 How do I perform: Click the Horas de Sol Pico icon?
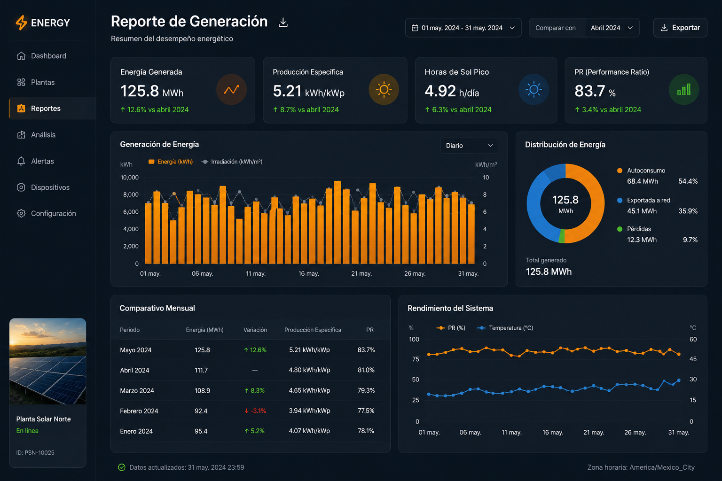(x=534, y=89)
